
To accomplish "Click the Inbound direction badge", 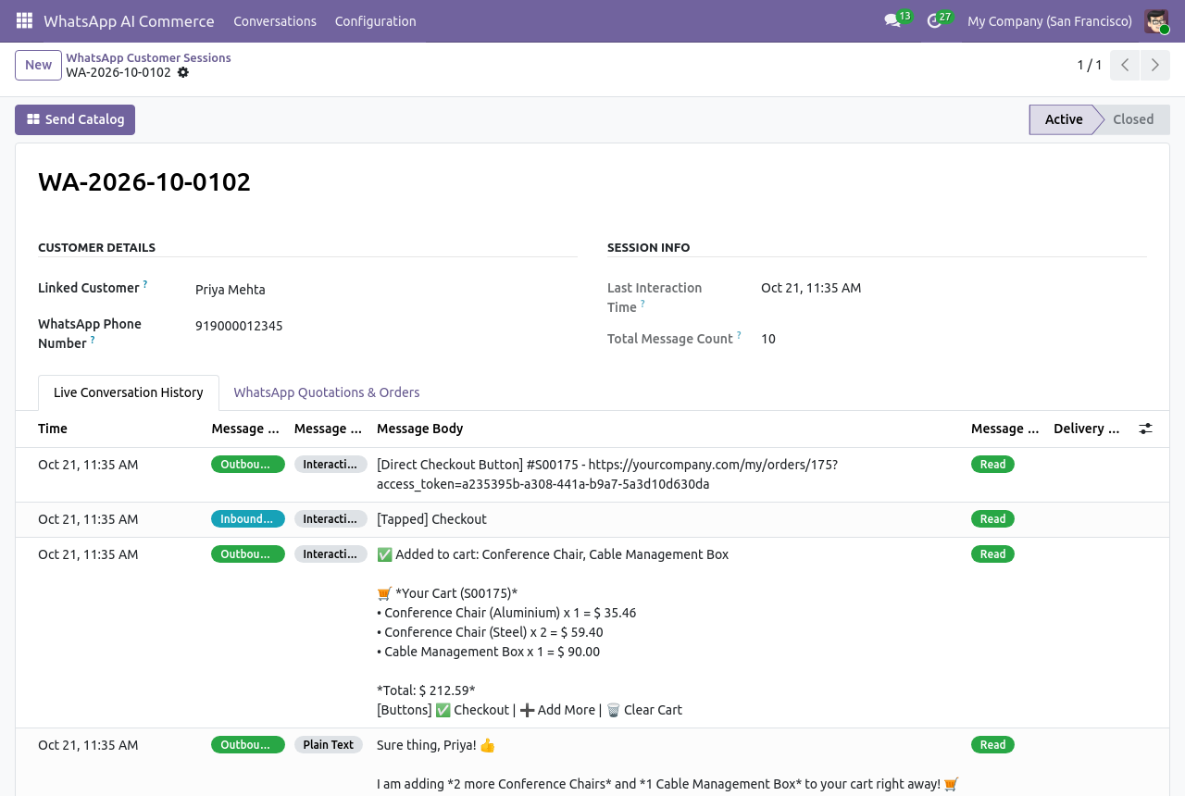I will (x=248, y=519).
